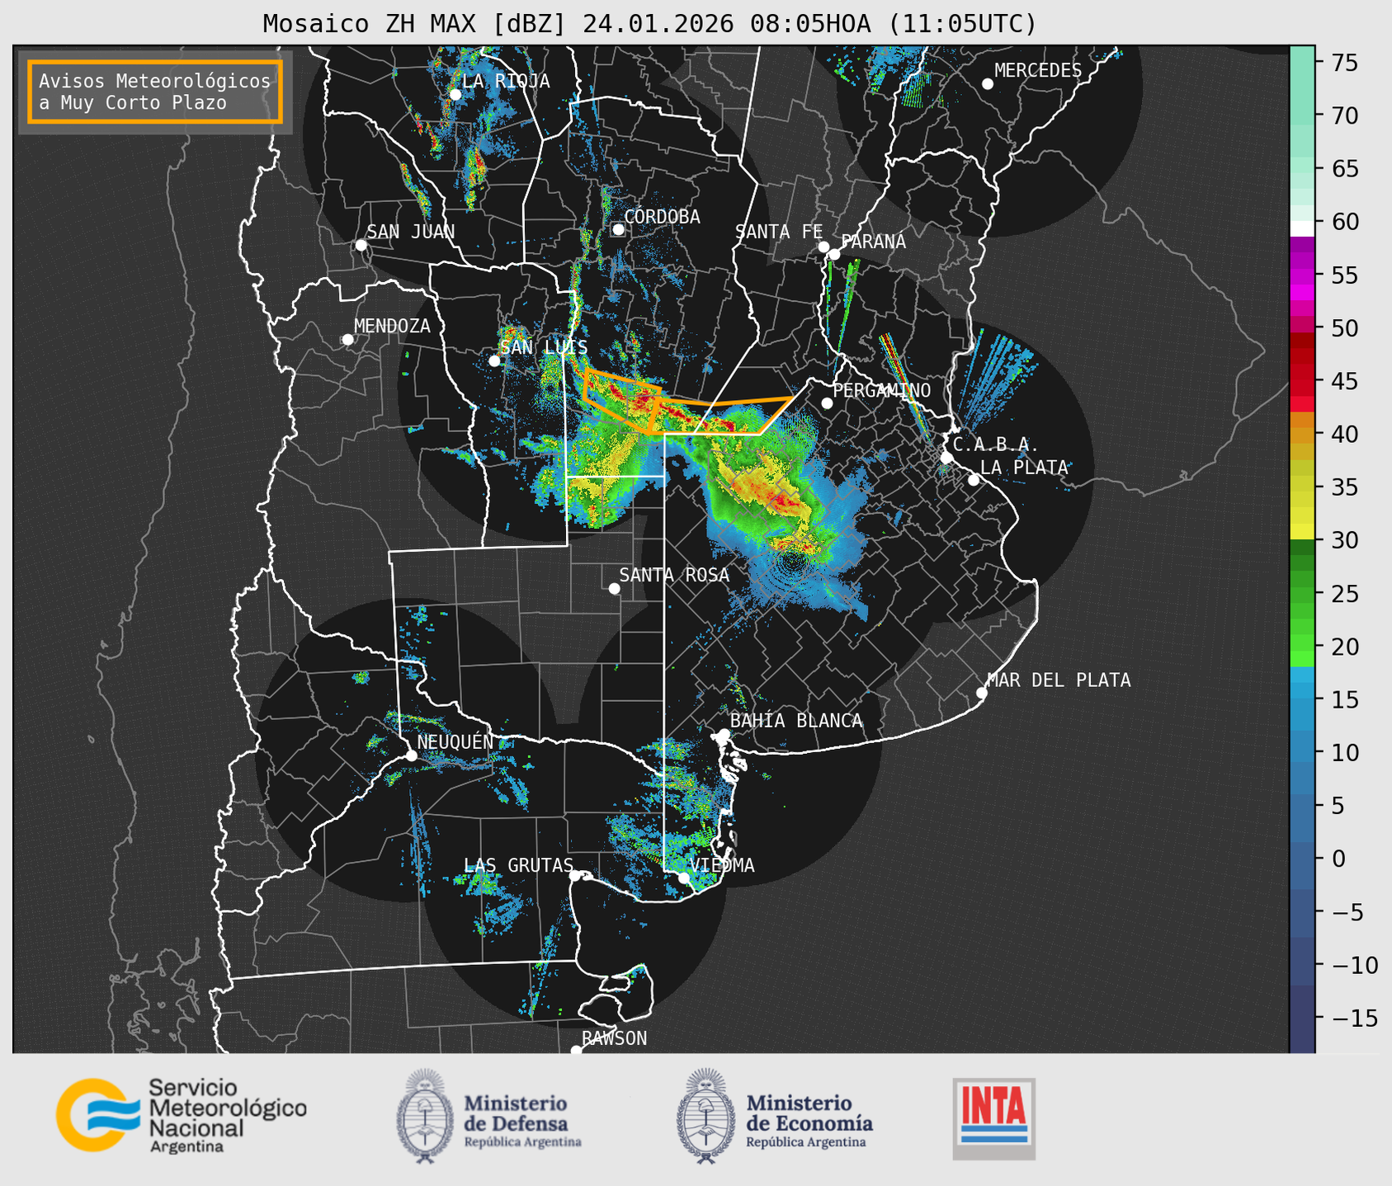Select the Mar del Plata city marker dot
Image resolution: width=1392 pixels, height=1186 pixels.
(x=982, y=693)
